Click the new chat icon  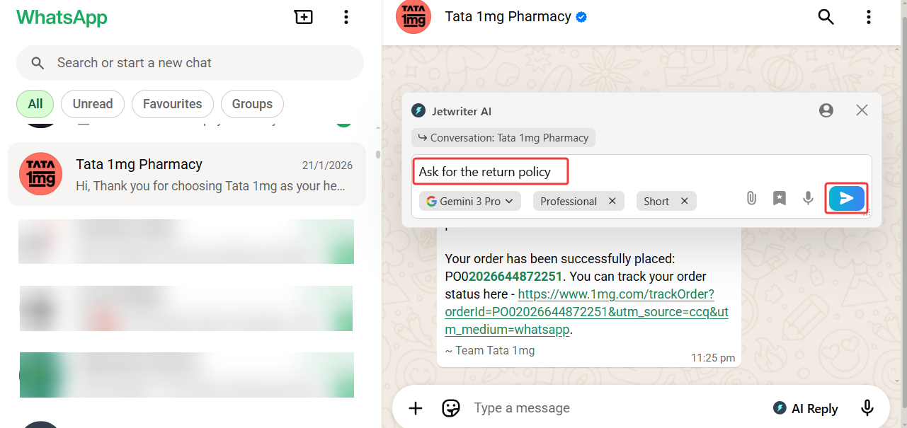tap(304, 17)
